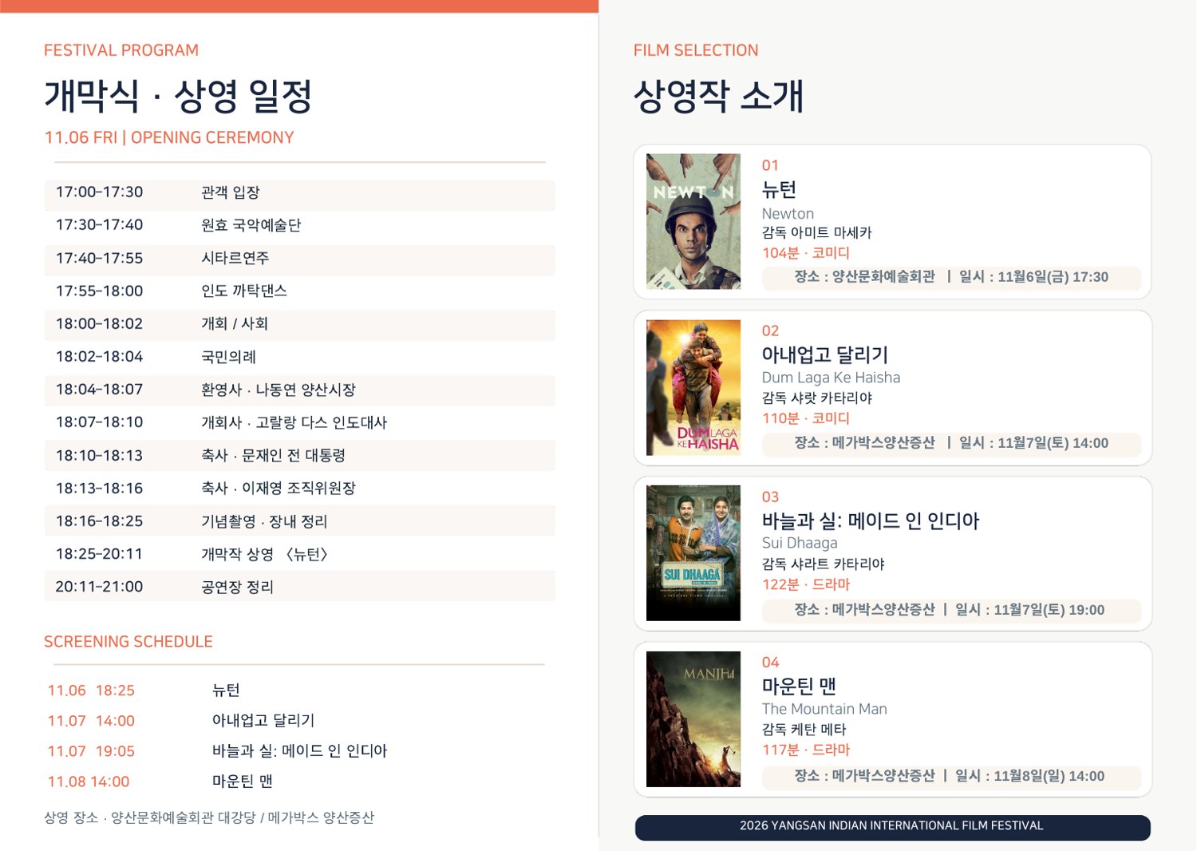1197x851 pixels.
Task: Click the entry 개막작 상영 〈뉴턴〉
Action: pos(265,554)
